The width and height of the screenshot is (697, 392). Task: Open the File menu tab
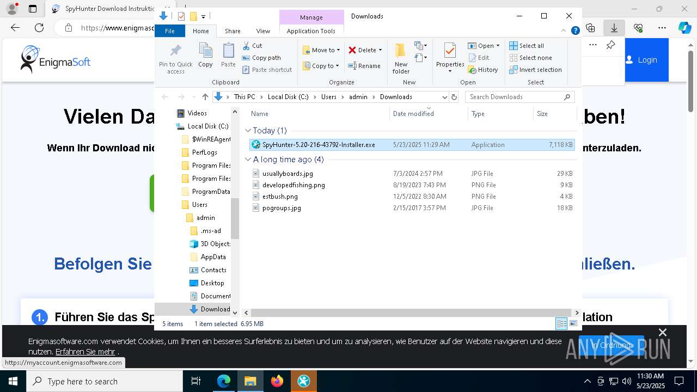tap(170, 31)
